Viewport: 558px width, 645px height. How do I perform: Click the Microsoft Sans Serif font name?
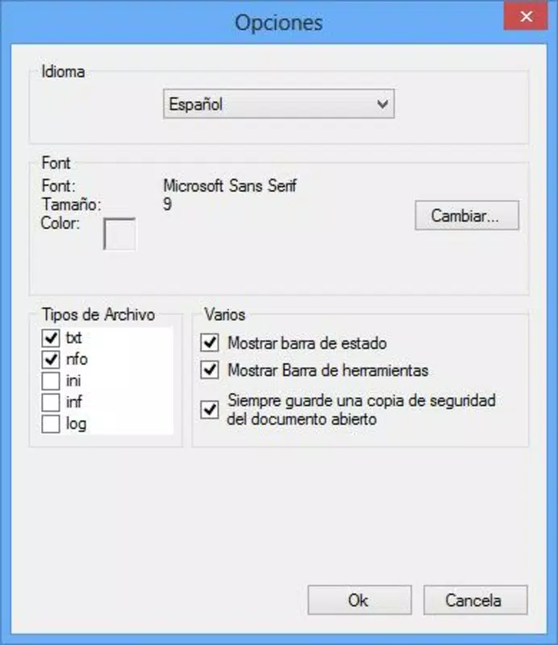click(x=230, y=185)
